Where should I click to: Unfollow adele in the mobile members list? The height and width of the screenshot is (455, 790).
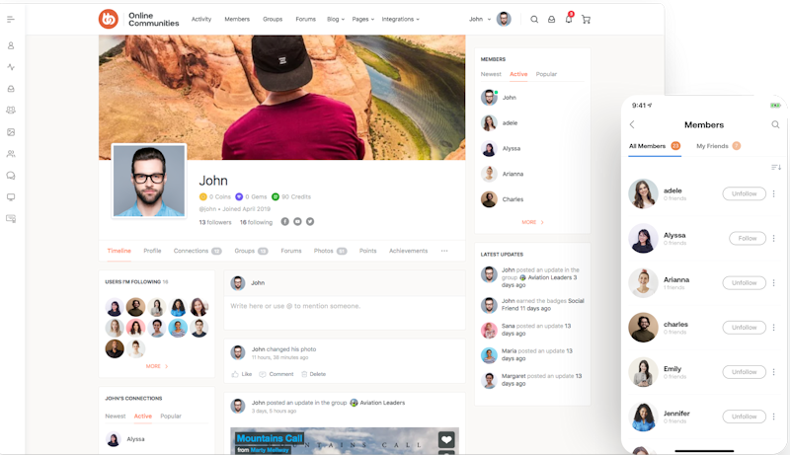point(744,193)
